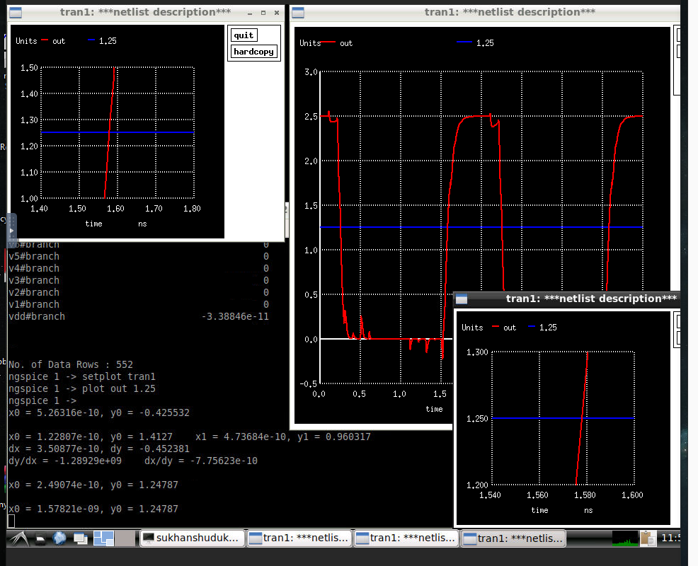The height and width of the screenshot is (566, 698).
Task: Click the green system monitor graph in tray
Action: 624,539
